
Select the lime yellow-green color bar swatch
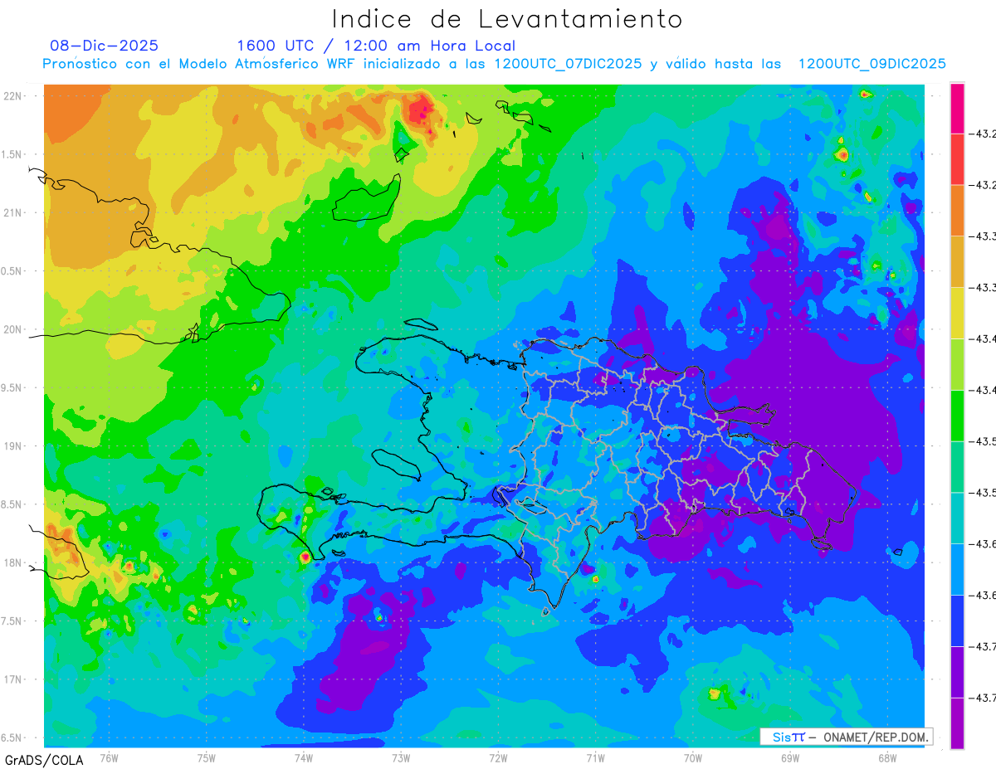(957, 364)
